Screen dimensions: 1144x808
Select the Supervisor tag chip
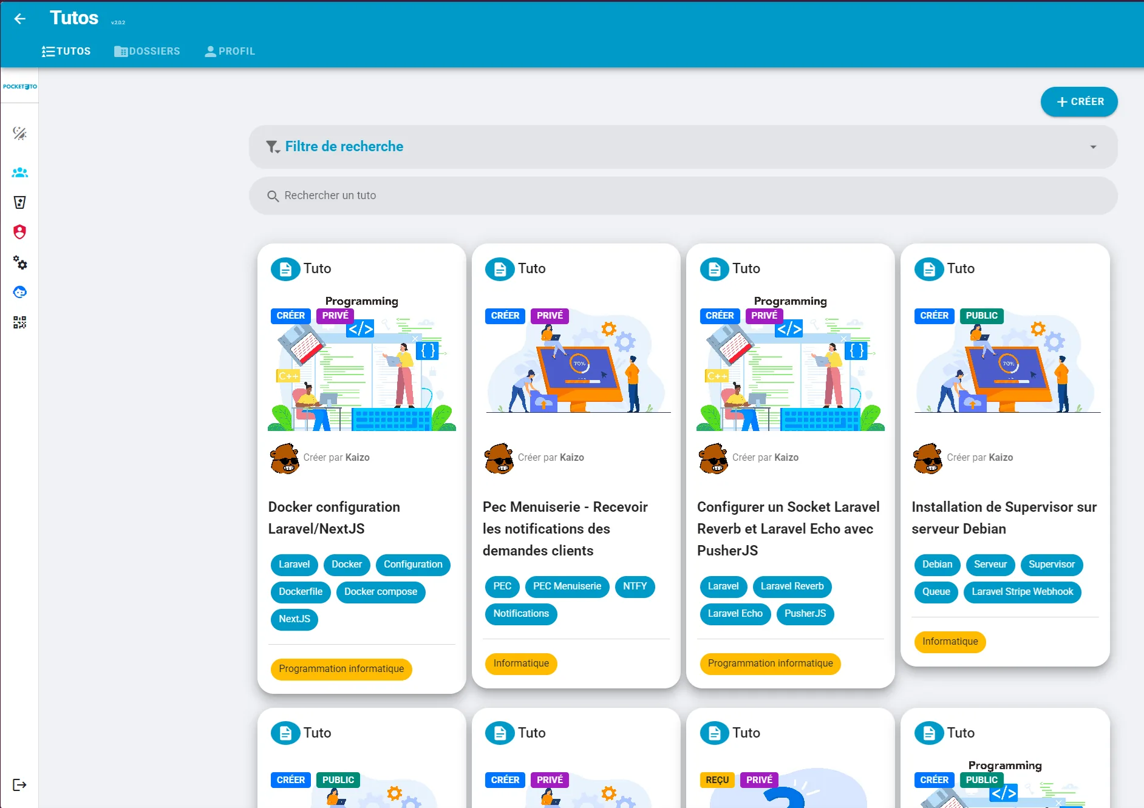[1052, 565]
